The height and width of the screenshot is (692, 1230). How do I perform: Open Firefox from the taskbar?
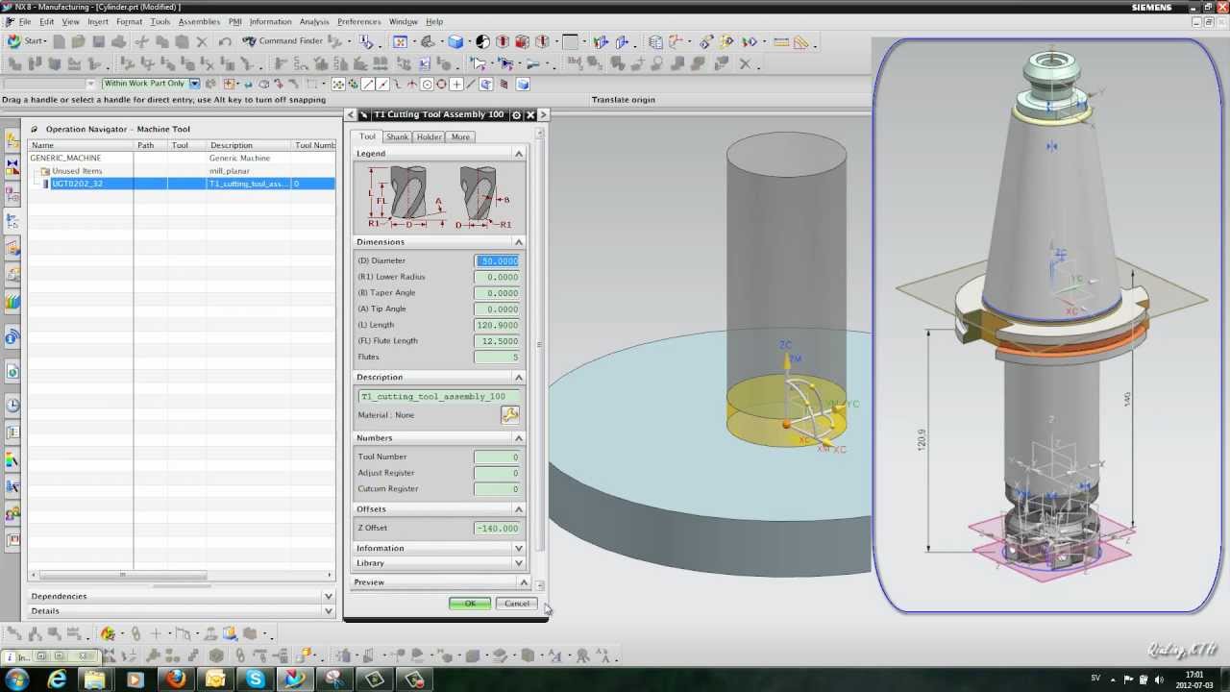click(x=176, y=680)
